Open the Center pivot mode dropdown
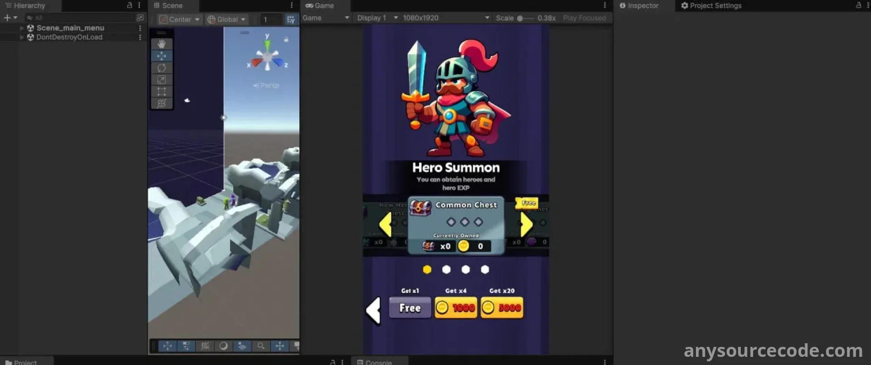The image size is (871, 365). coord(180,19)
